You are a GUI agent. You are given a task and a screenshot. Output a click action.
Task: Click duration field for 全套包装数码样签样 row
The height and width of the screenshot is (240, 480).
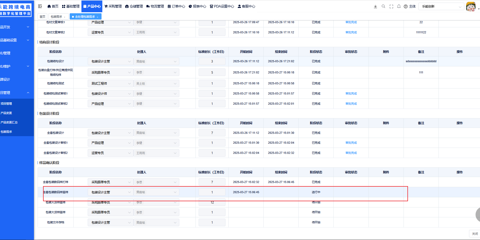tap(212, 192)
